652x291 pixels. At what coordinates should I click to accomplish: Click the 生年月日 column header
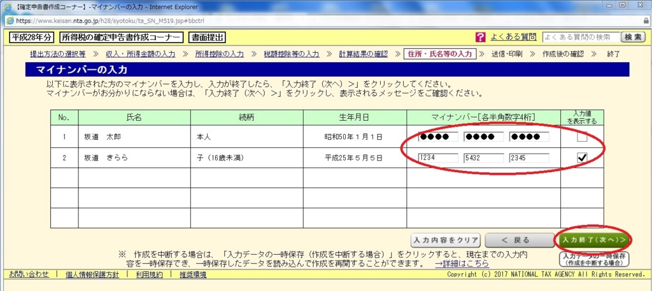pyautogui.click(x=355, y=117)
